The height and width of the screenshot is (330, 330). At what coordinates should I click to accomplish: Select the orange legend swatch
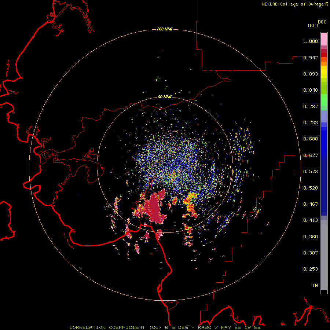point(324,63)
